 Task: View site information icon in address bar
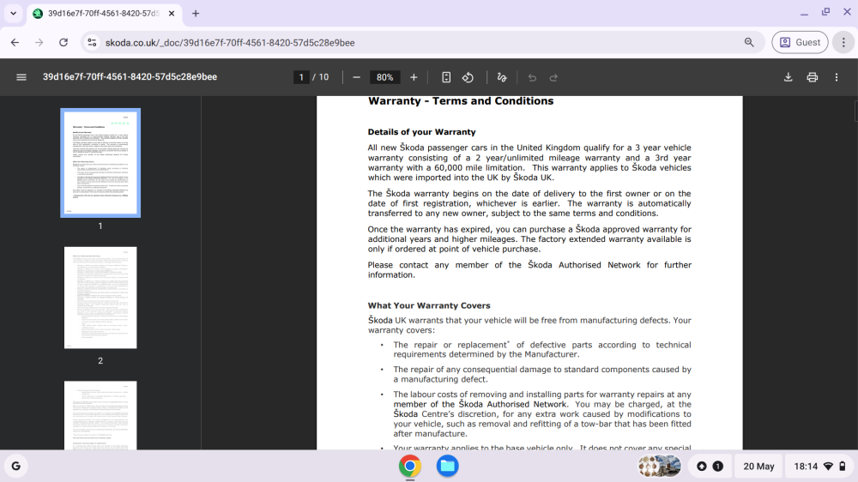pyautogui.click(x=92, y=43)
